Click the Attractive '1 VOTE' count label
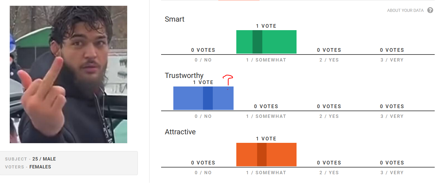Image resolution: width=439 pixels, height=194 pixels. (266, 139)
